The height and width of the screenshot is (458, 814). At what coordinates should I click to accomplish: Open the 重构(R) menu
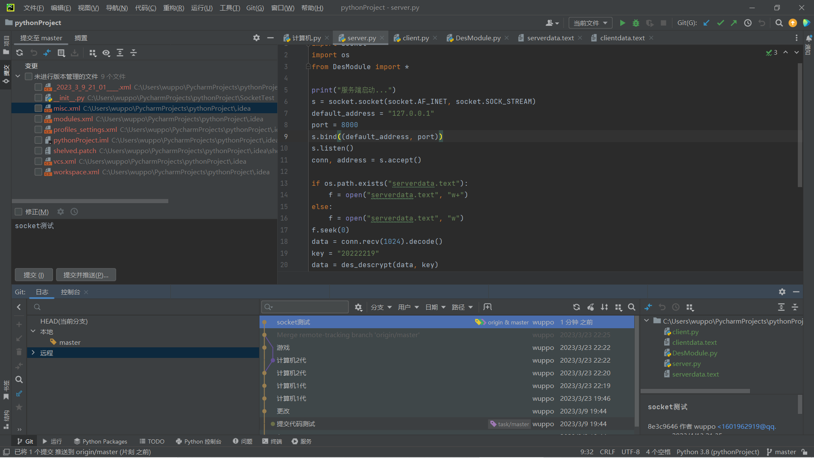coord(173,8)
